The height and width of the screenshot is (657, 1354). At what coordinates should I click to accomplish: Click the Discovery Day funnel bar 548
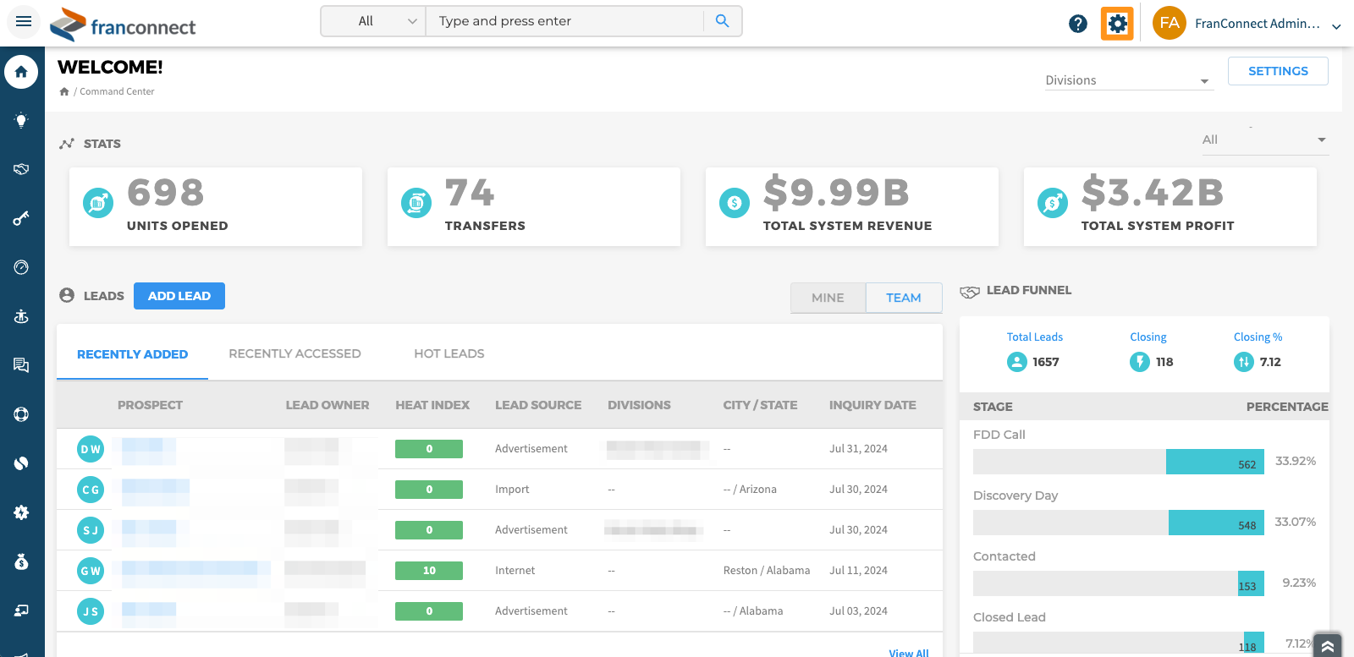(1216, 523)
